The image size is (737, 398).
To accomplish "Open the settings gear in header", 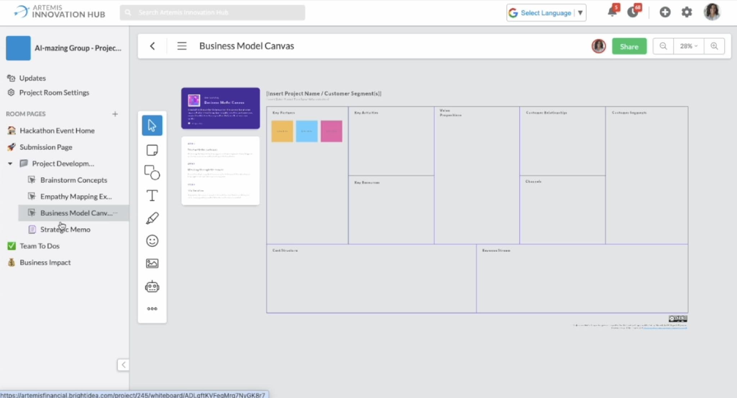I will 687,12.
